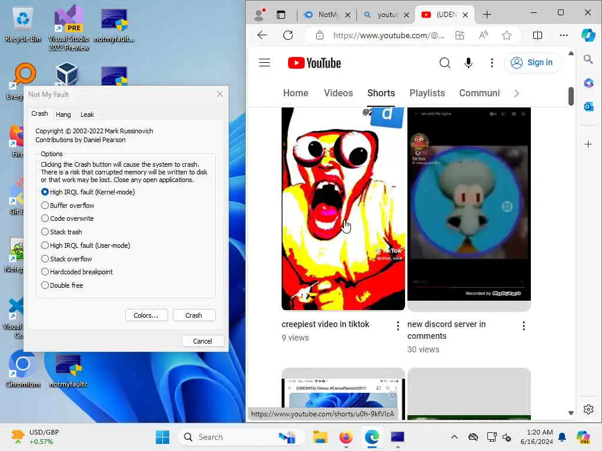Click the Edge profile icon
Viewport: 602px width, 451px height.
click(x=259, y=15)
